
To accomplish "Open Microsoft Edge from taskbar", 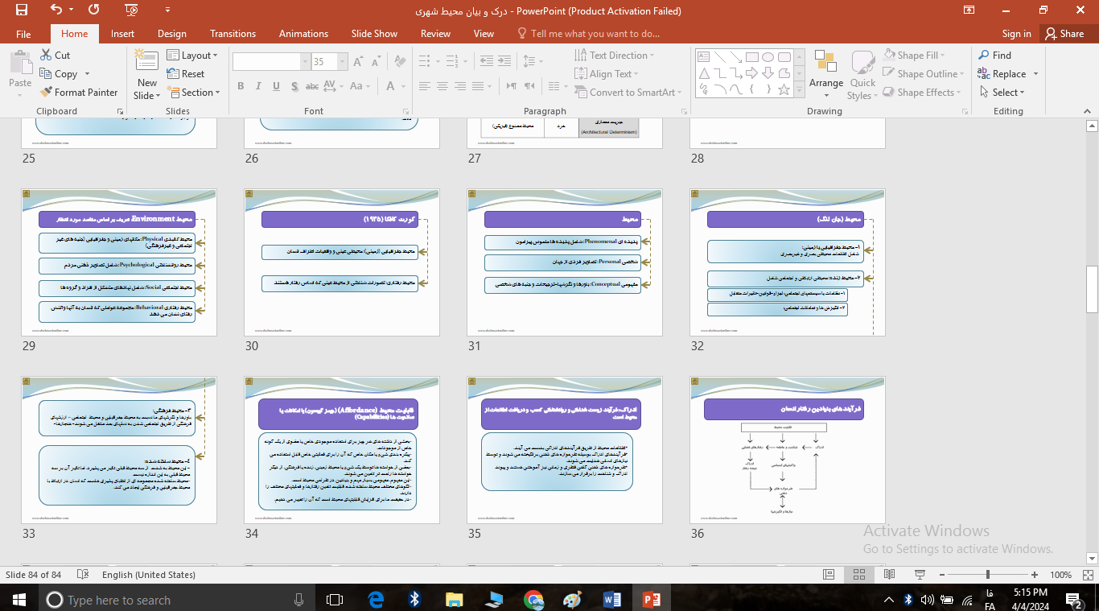I will (x=376, y=600).
